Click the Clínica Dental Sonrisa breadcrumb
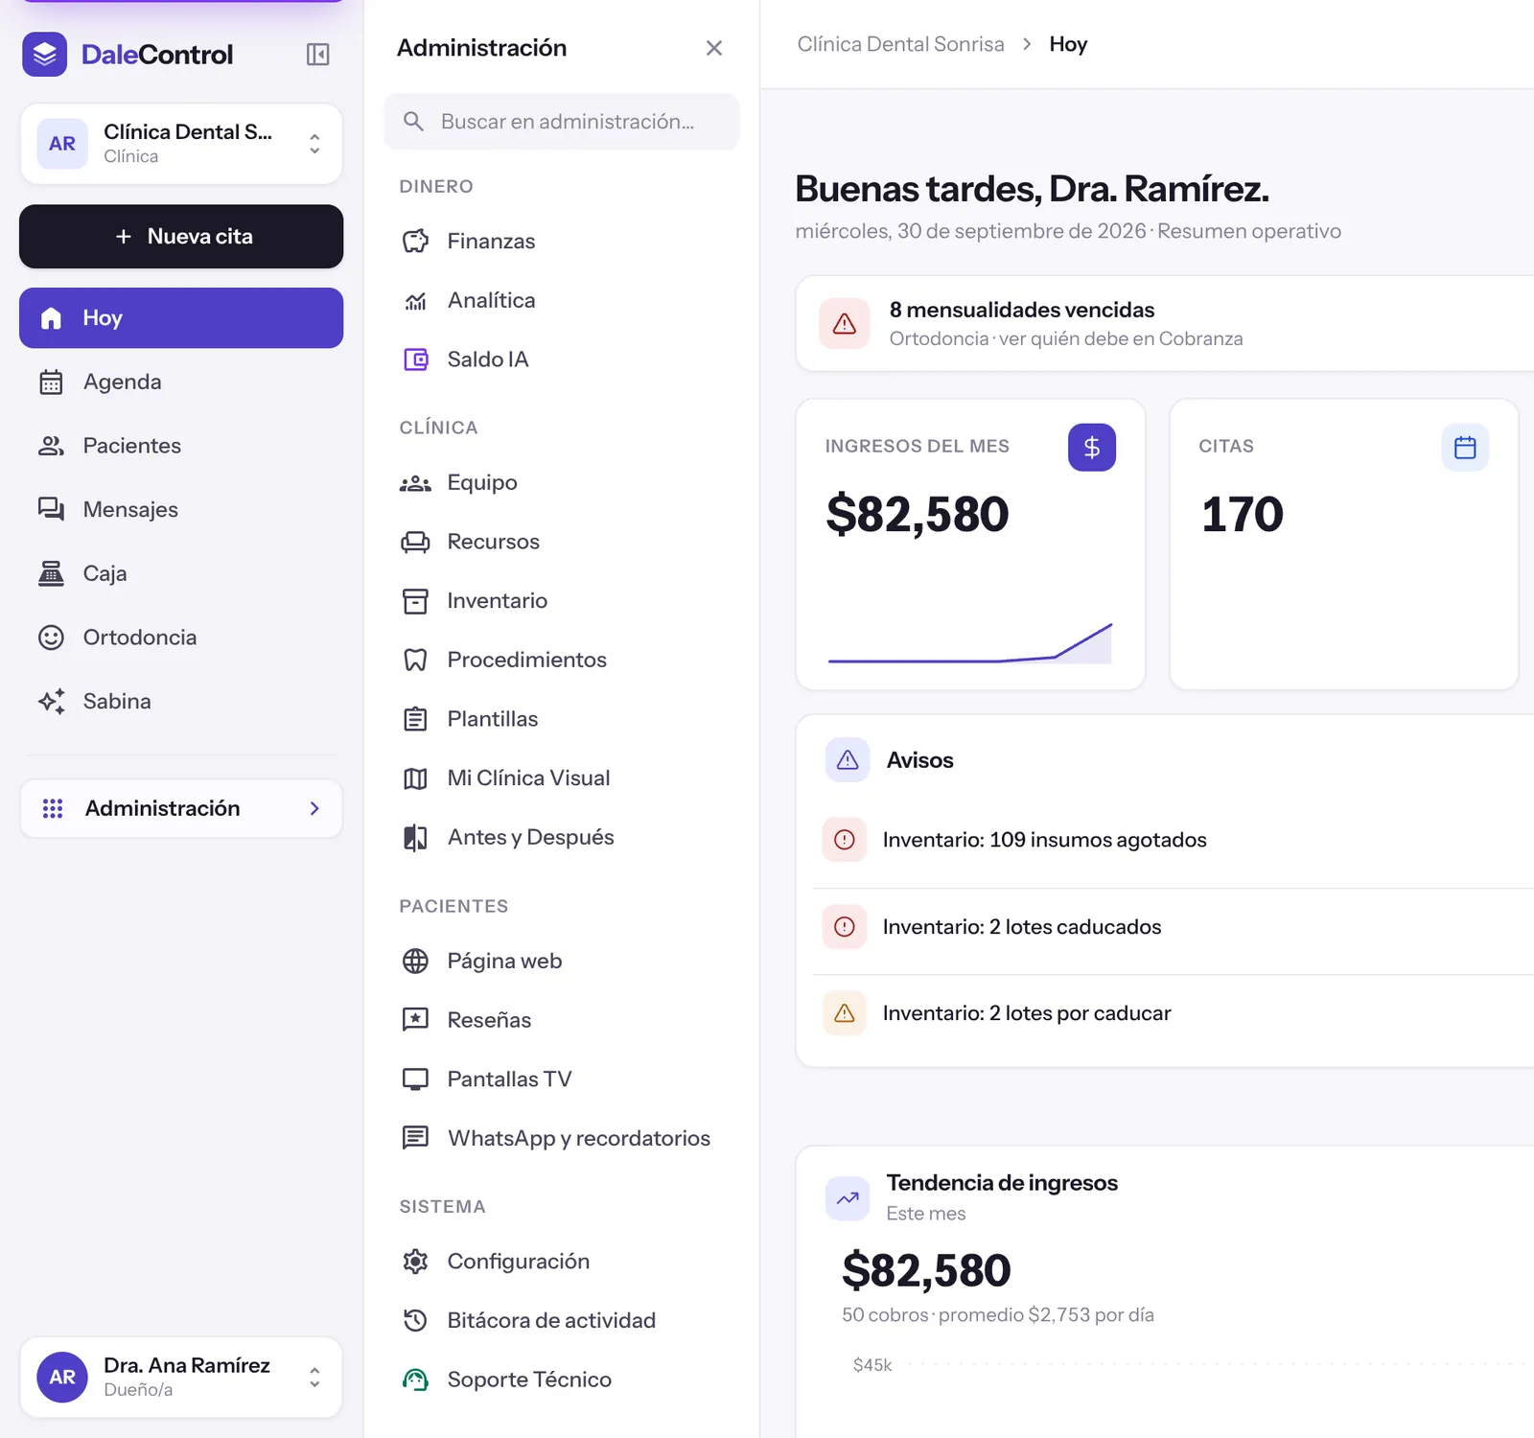 [x=900, y=44]
